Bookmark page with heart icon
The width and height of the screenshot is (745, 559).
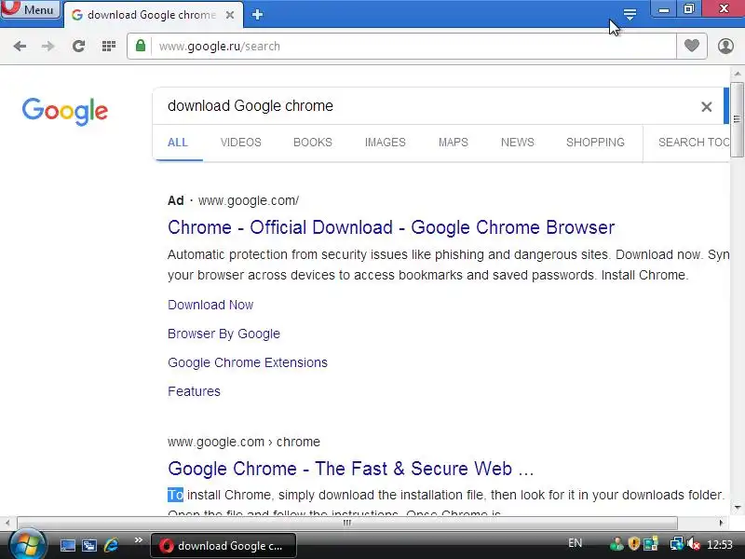(692, 46)
